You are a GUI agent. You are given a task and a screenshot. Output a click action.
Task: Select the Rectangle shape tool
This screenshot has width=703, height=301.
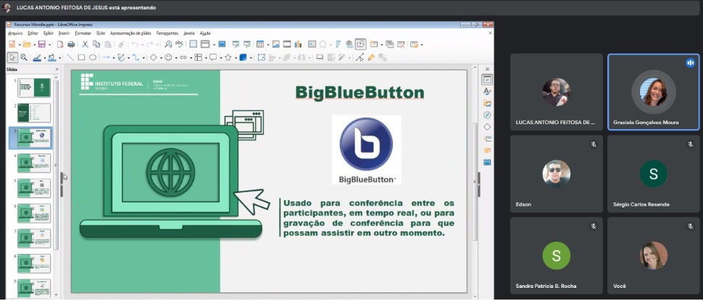pos(81,57)
